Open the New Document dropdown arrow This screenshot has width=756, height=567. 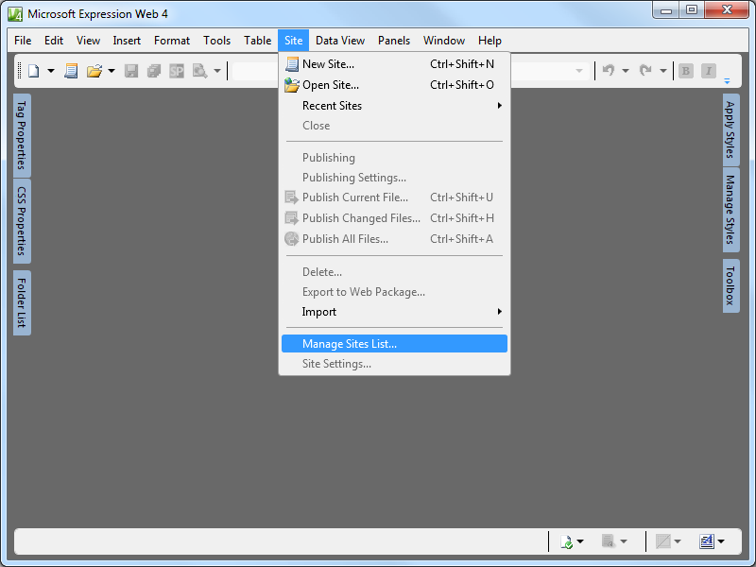51,72
